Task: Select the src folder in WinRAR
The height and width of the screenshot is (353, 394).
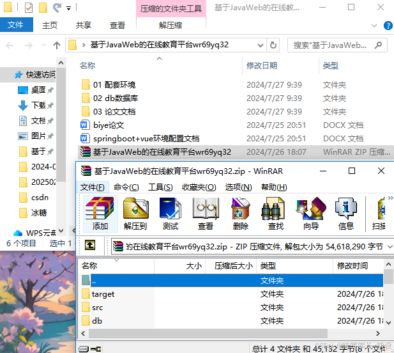Action: [x=97, y=307]
